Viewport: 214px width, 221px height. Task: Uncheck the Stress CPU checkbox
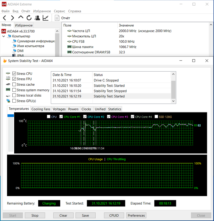coord(14,73)
